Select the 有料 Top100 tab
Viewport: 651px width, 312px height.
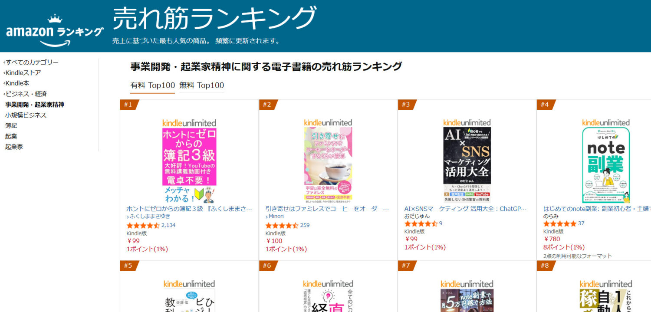point(153,85)
